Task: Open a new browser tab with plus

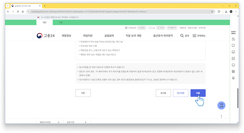Action: pyautogui.click(x=45, y=6)
